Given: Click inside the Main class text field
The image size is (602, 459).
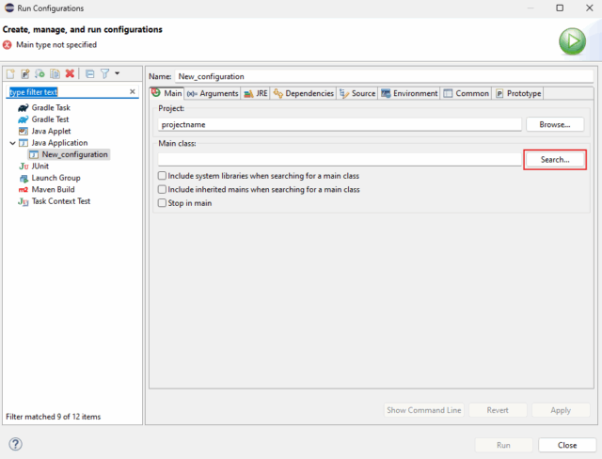Looking at the screenshot, I should point(339,160).
